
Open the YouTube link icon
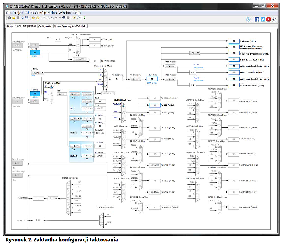[x=269, y=19]
